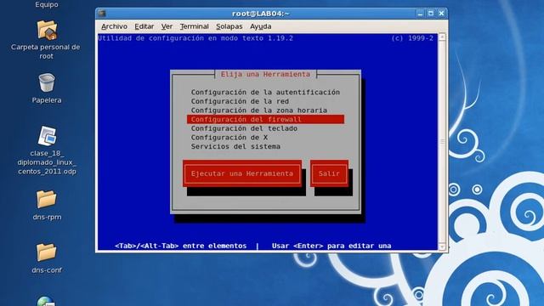
Task: Maximize the root@LAB04 terminal window
Action: [x=431, y=14]
